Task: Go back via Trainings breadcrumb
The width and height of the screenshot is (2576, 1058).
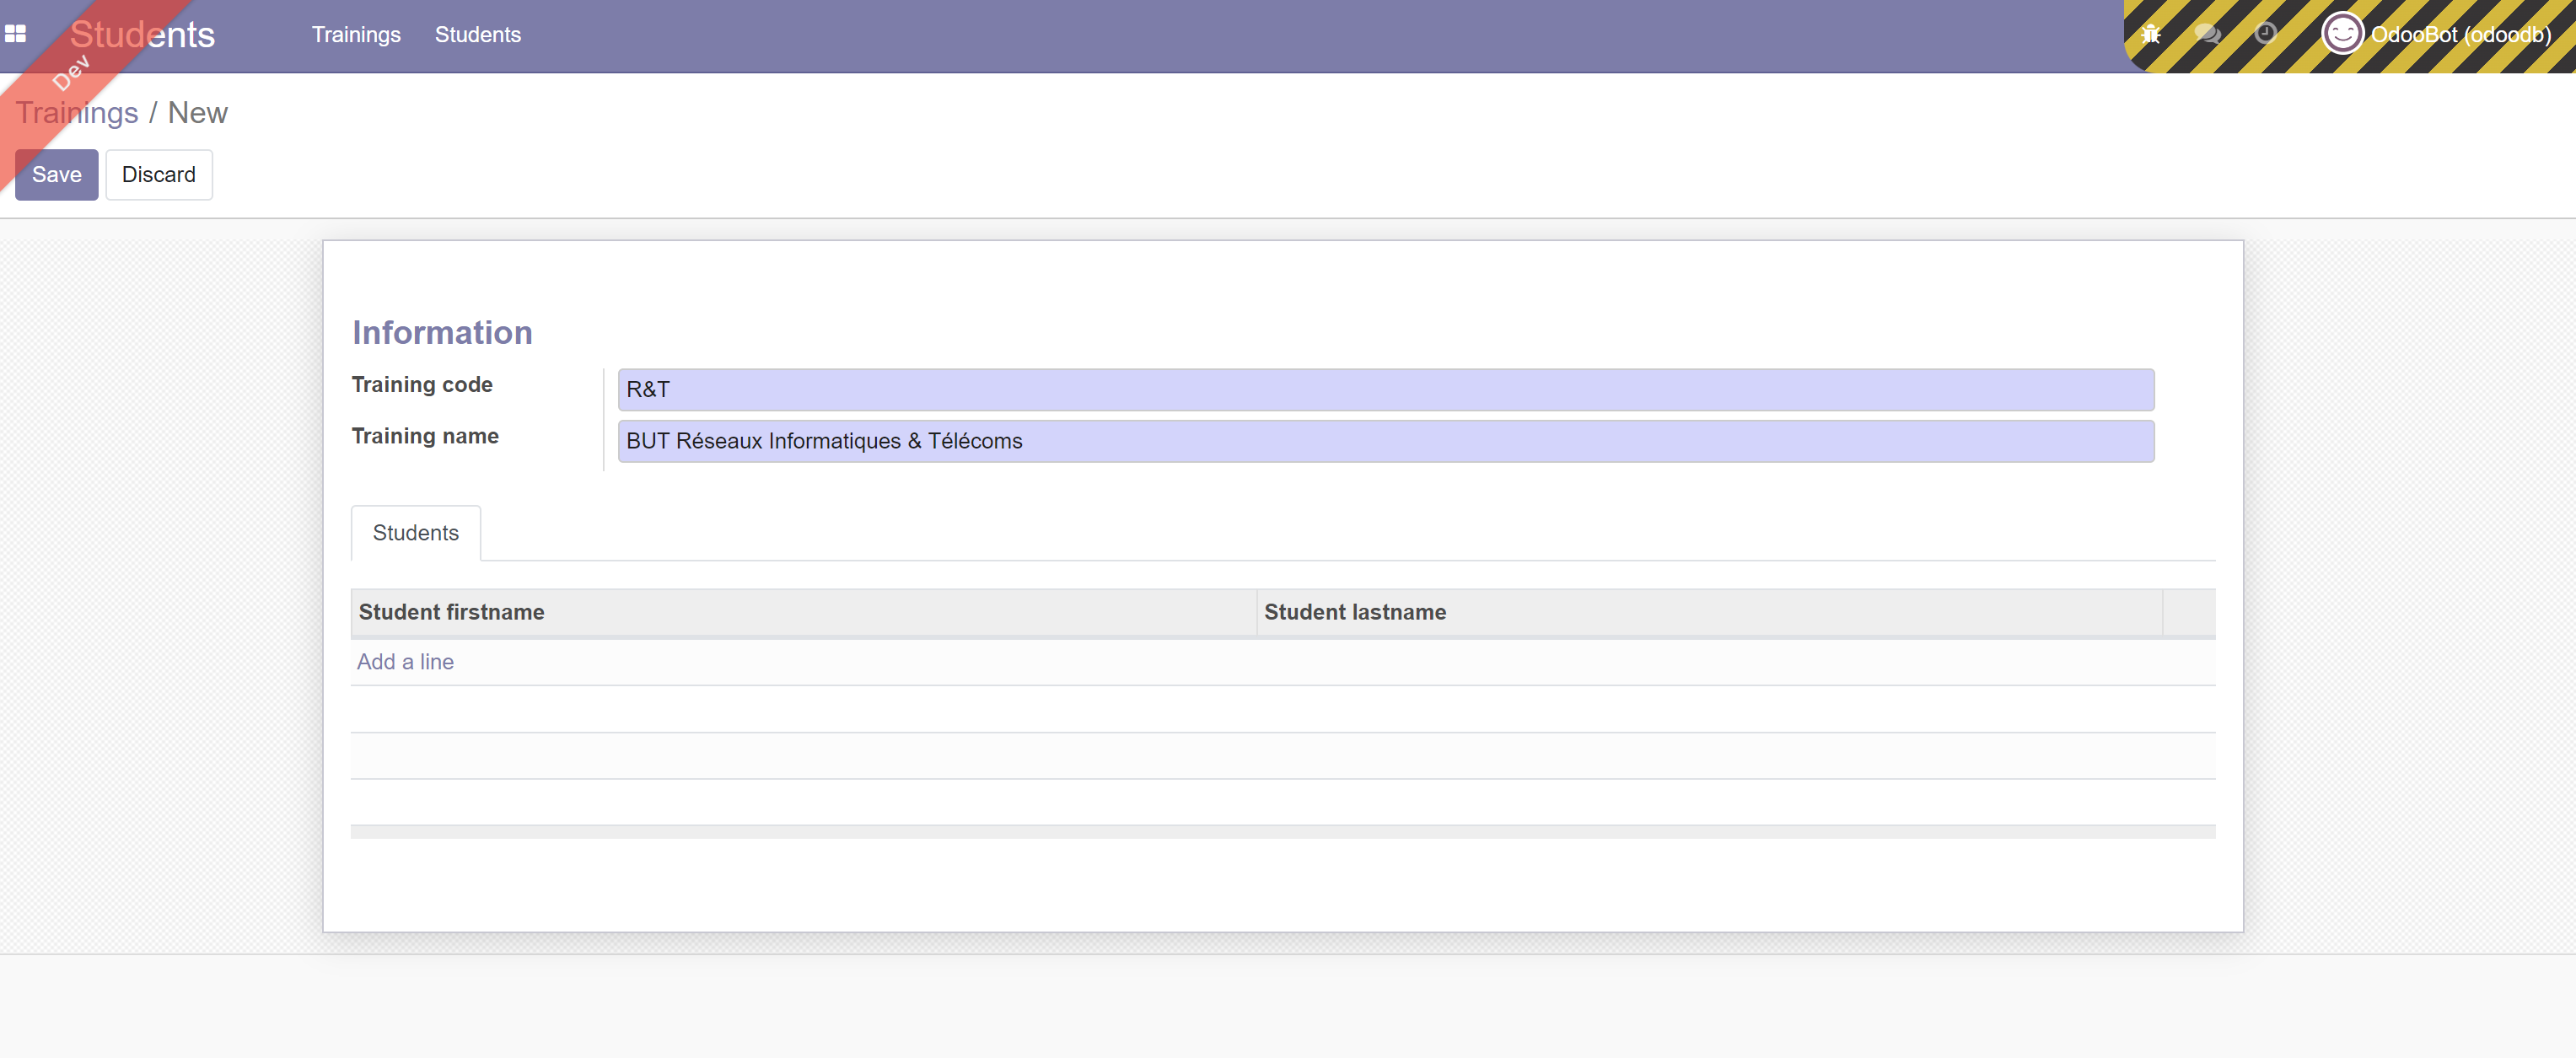Action: (x=77, y=113)
